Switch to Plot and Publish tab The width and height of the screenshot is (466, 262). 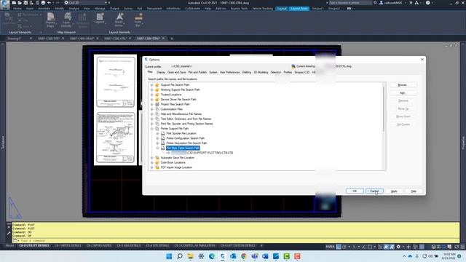click(x=197, y=72)
